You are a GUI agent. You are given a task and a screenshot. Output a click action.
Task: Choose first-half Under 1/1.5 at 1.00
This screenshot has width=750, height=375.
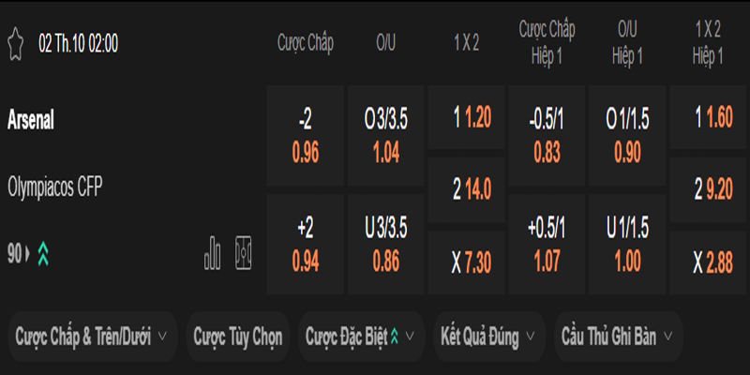[627, 244]
